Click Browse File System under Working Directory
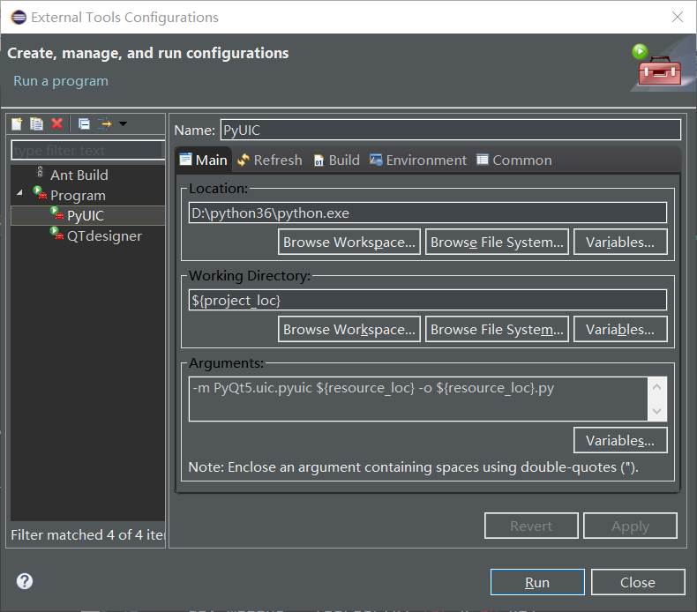 pos(497,329)
